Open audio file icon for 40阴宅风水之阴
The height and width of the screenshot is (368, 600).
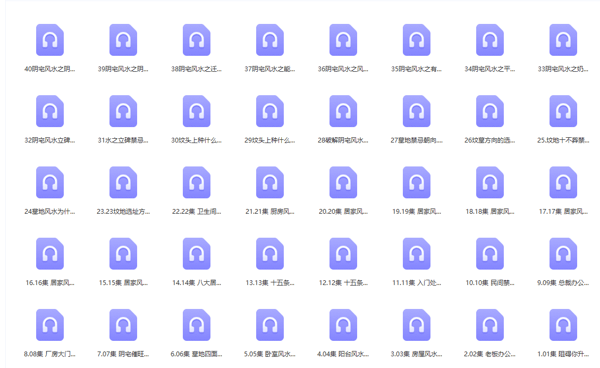pyautogui.click(x=50, y=40)
